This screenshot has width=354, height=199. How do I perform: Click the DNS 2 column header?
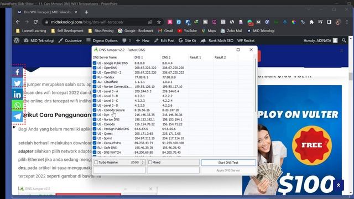pos(174,57)
